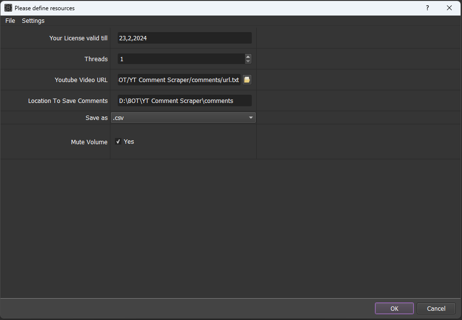Click the Youtube Video URL text field

coord(179,80)
